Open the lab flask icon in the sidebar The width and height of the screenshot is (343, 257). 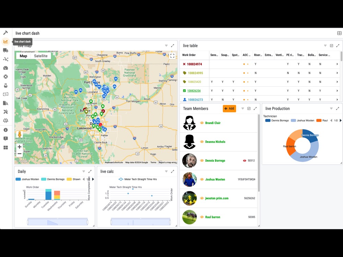click(5, 85)
